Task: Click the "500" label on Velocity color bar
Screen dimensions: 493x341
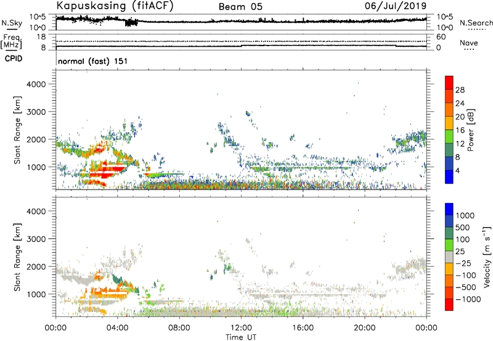Action: (x=462, y=227)
